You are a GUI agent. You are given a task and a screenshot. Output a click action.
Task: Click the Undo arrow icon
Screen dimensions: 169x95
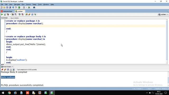click(13, 7)
